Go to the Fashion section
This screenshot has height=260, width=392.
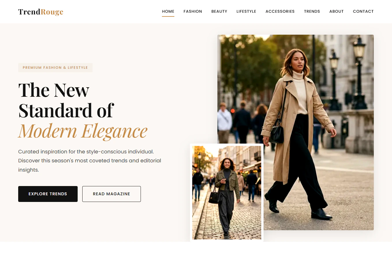pos(193,12)
